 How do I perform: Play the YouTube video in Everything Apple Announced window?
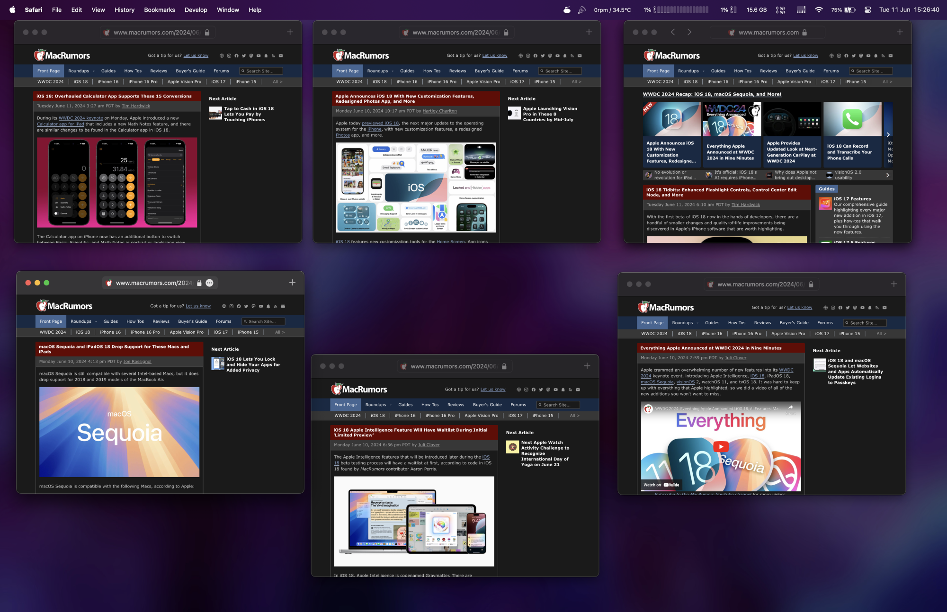point(721,447)
